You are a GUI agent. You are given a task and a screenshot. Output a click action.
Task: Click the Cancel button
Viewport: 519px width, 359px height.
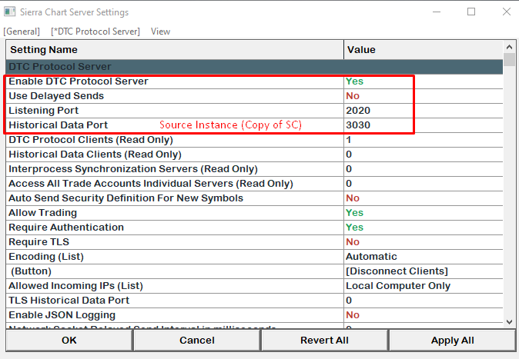coord(197,340)
